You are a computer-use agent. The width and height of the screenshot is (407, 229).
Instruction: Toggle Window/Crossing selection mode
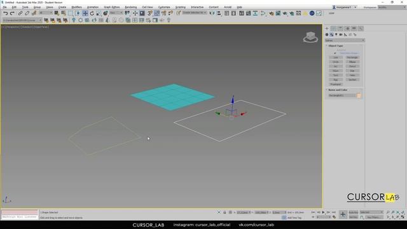tap(78, 13)
